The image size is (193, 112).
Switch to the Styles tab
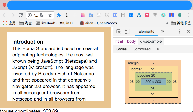(121, 49)
